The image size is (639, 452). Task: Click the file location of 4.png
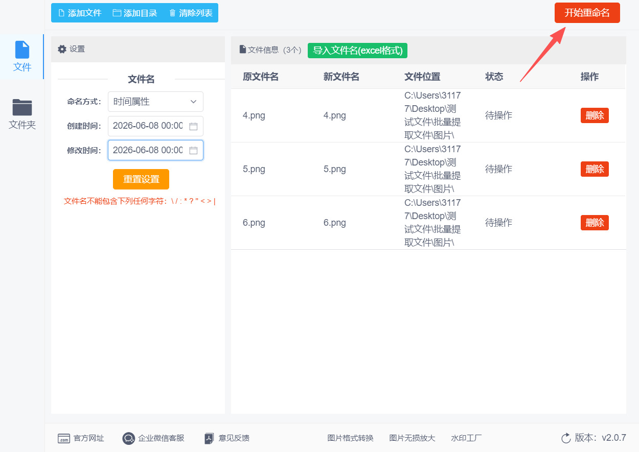432,115
